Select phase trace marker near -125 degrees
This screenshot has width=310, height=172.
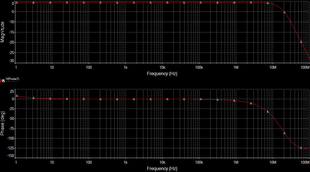(301, 148)
